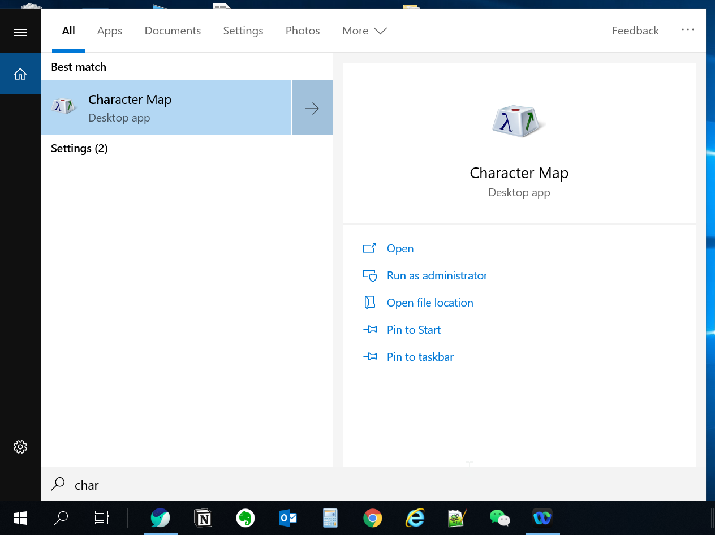Switch to the All tab
This screenshot has height=535, width=715.
coord(68,31)
